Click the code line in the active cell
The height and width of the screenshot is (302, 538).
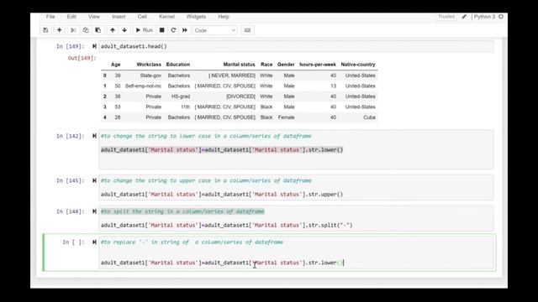(x=222, y=263)
